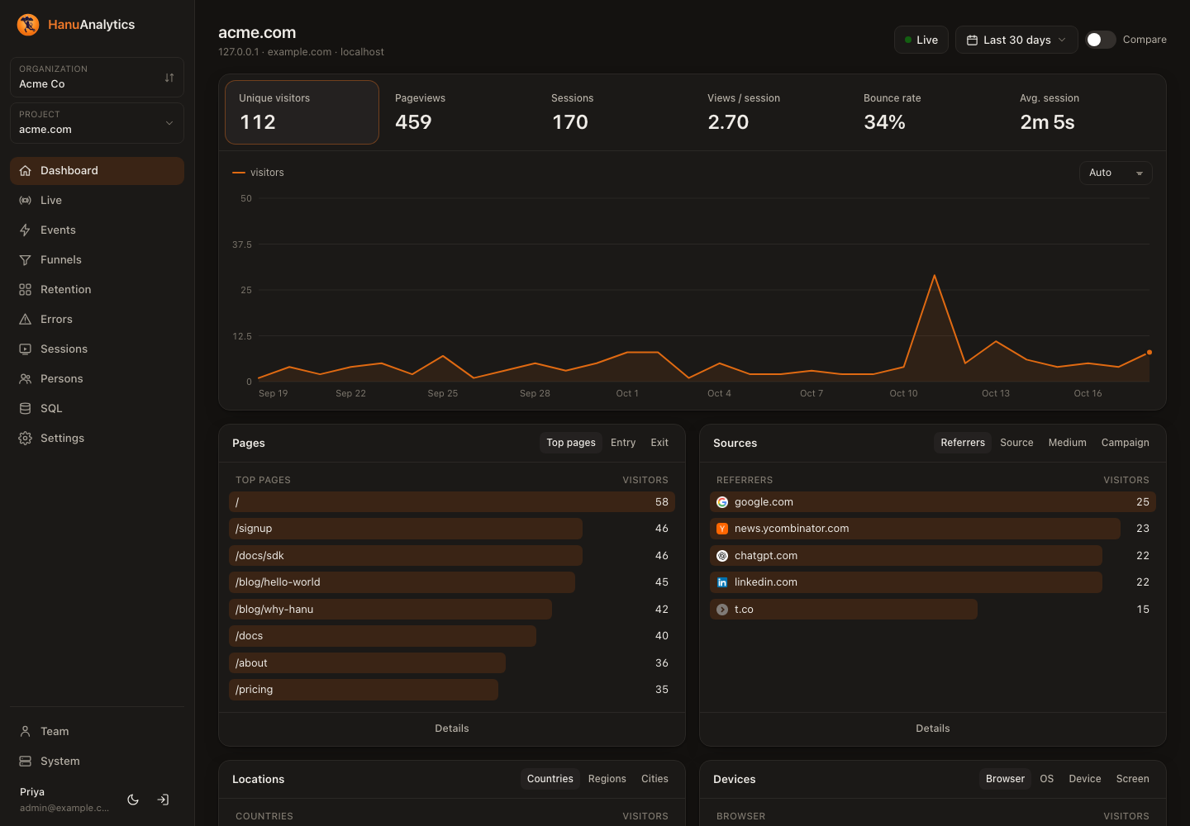Image resolution: width=1190 pixels, height=826 pixels.
Task: Open the Auto interval dropdown
Action: pyautogui.click(x=1116, y=173)
